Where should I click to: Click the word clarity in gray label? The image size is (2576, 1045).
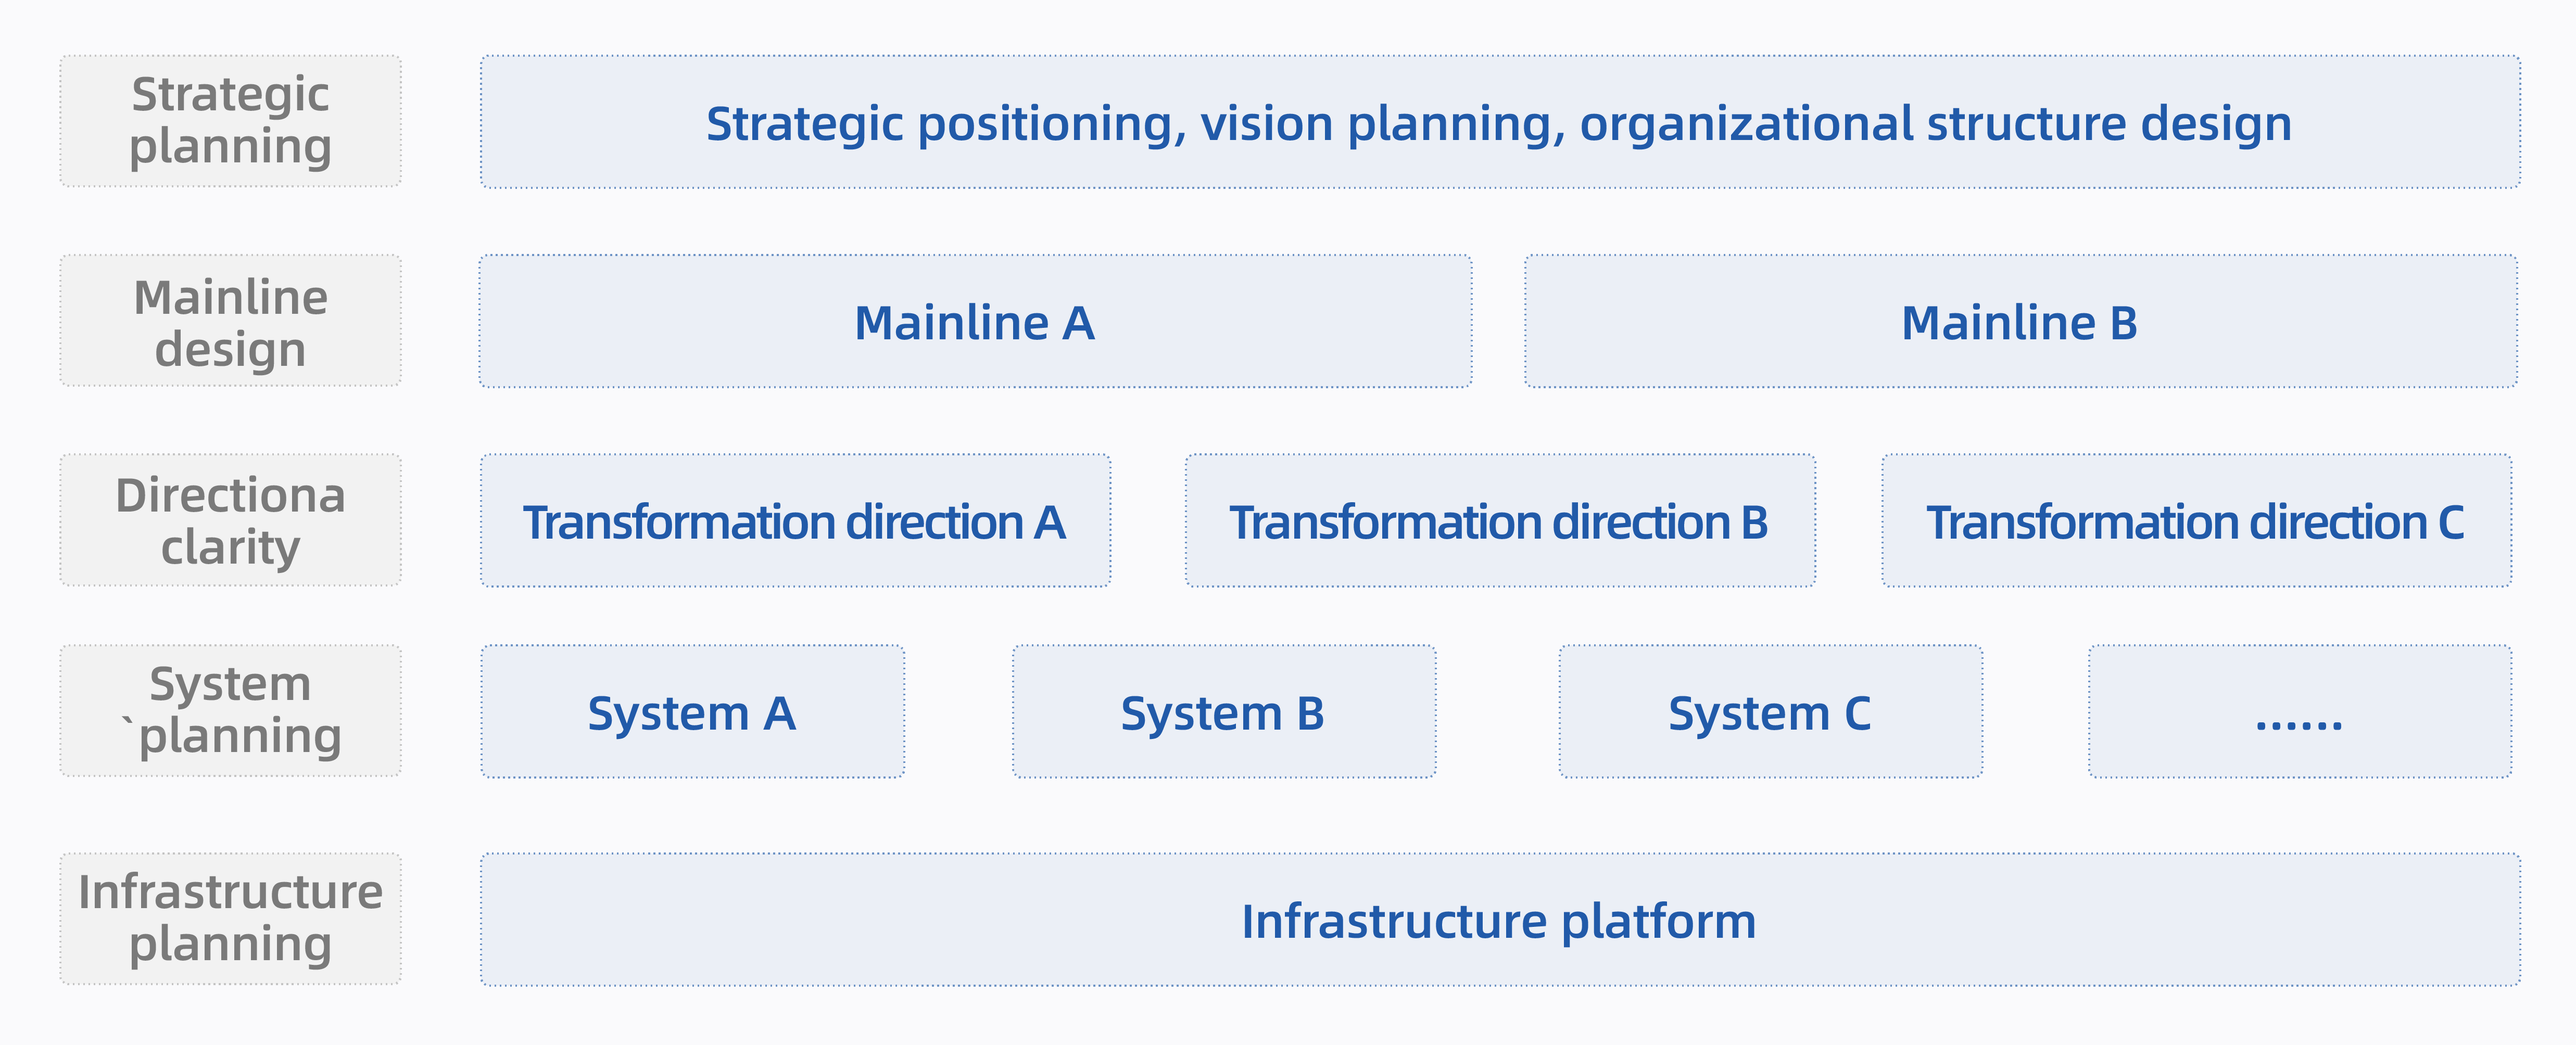point(230,548)
